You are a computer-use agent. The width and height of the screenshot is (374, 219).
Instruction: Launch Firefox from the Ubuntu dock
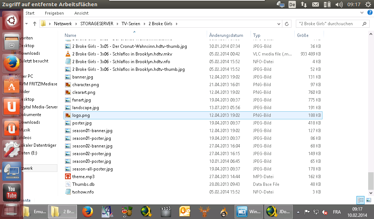(x=11, y=64)
